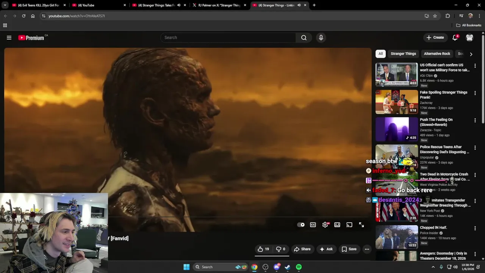Bookmark this page with star icon
Viewport: 485px width, 273px height.
(435, 16)
